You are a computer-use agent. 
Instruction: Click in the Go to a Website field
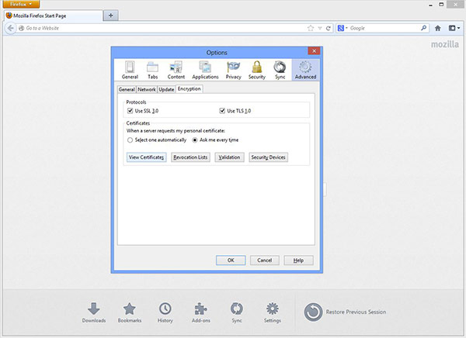coord(155,28)
